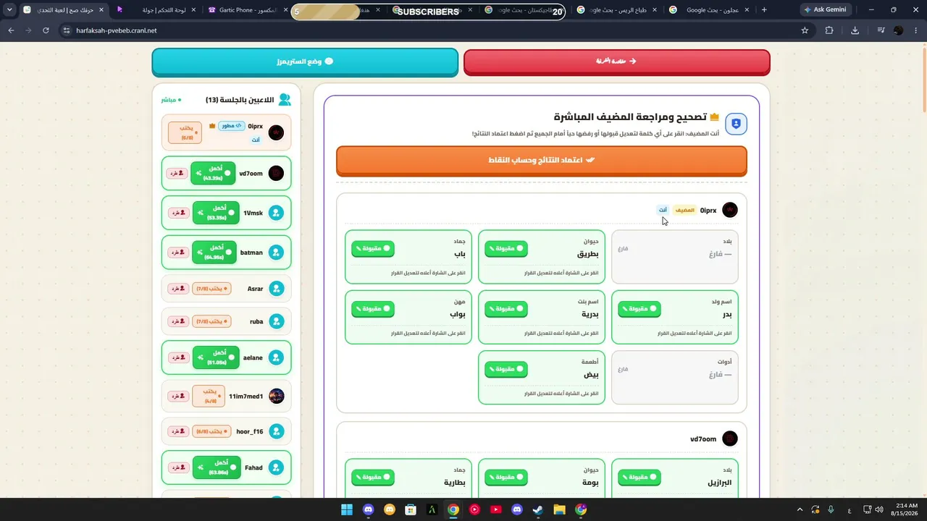This screenshot has height=521, width=927.
Task: Click the Ask Gemini button
Action: (825, 10)
